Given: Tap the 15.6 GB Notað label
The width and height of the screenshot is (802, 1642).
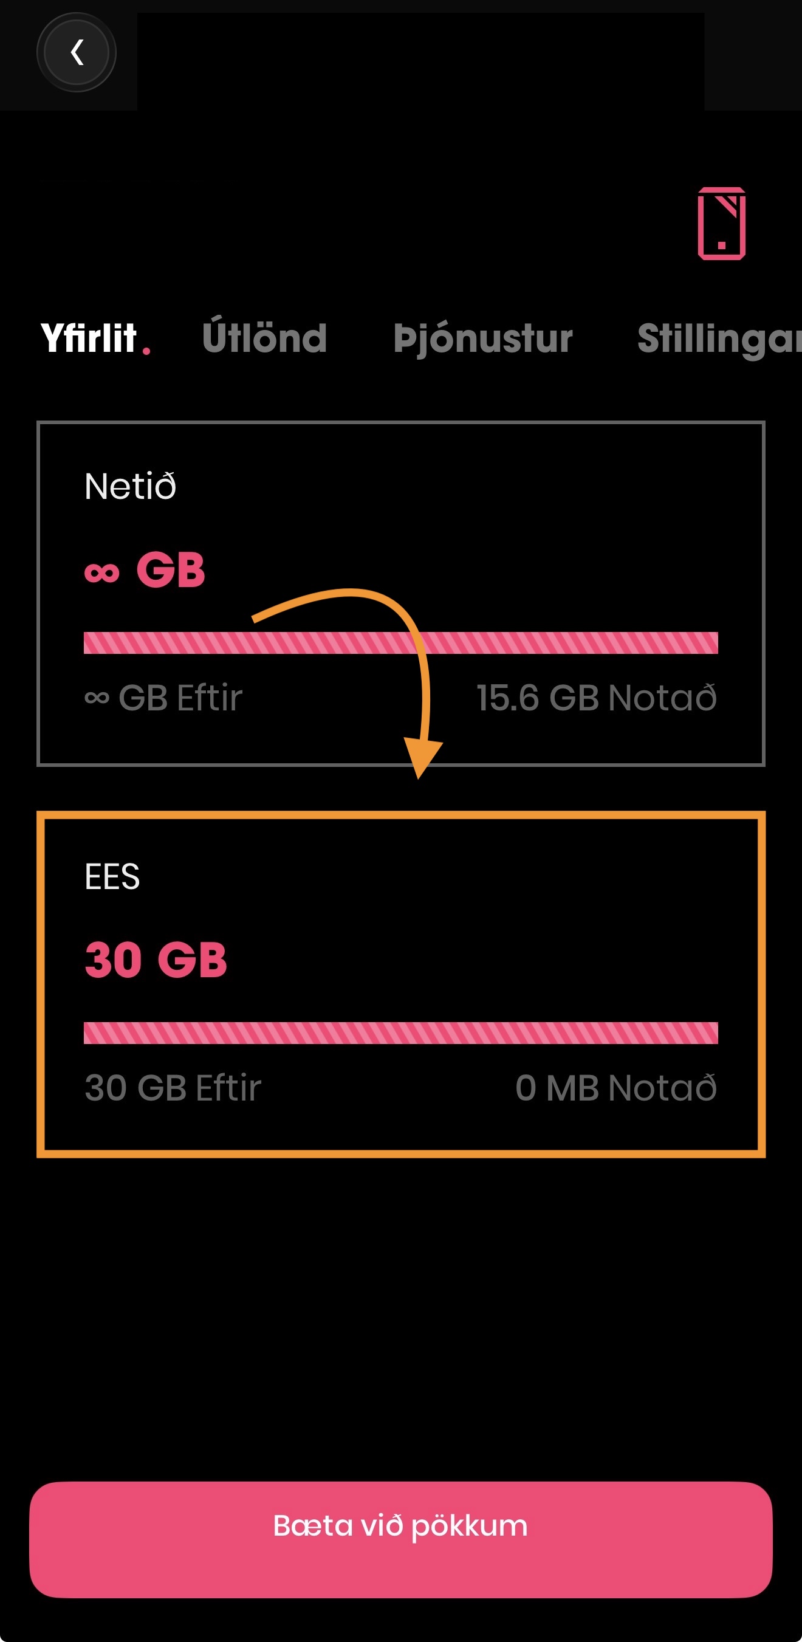Looking at the screenshot, I should tap(597, 698).
